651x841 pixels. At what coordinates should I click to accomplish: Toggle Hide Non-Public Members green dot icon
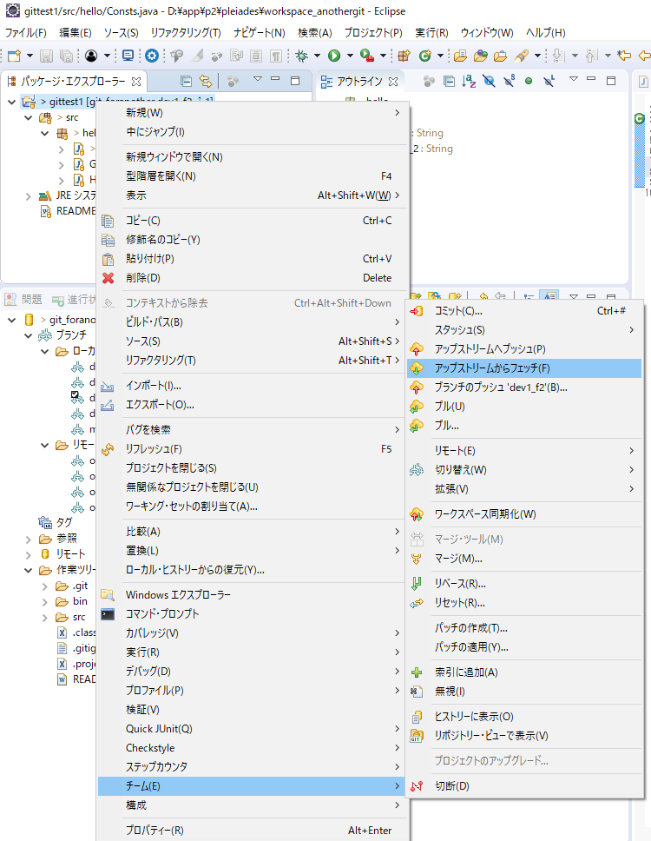(x=529, y=81)
